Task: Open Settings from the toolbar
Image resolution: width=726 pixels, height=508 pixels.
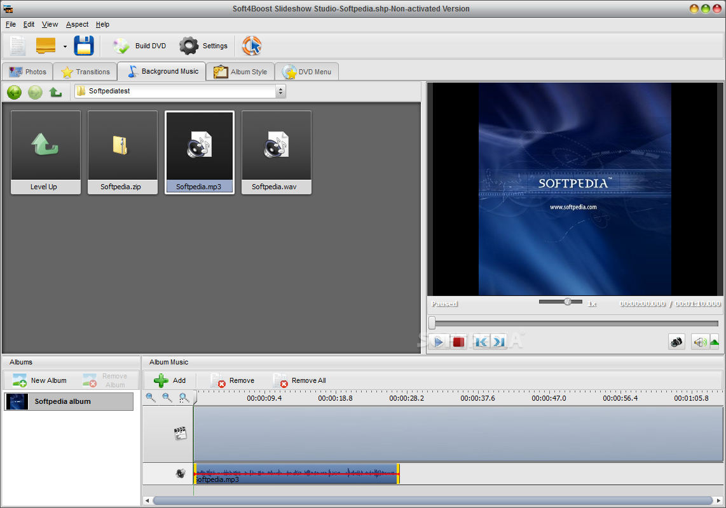Action: click(203, 46)
